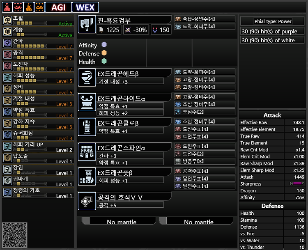Select the EX드래곤풋β leg armor icon
The width and height of the screenshot is (308, 250).
pyautogui.click(x=87, y=177)
